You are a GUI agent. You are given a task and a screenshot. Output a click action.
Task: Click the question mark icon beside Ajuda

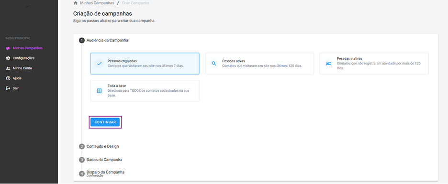click(x=8, y=78)
